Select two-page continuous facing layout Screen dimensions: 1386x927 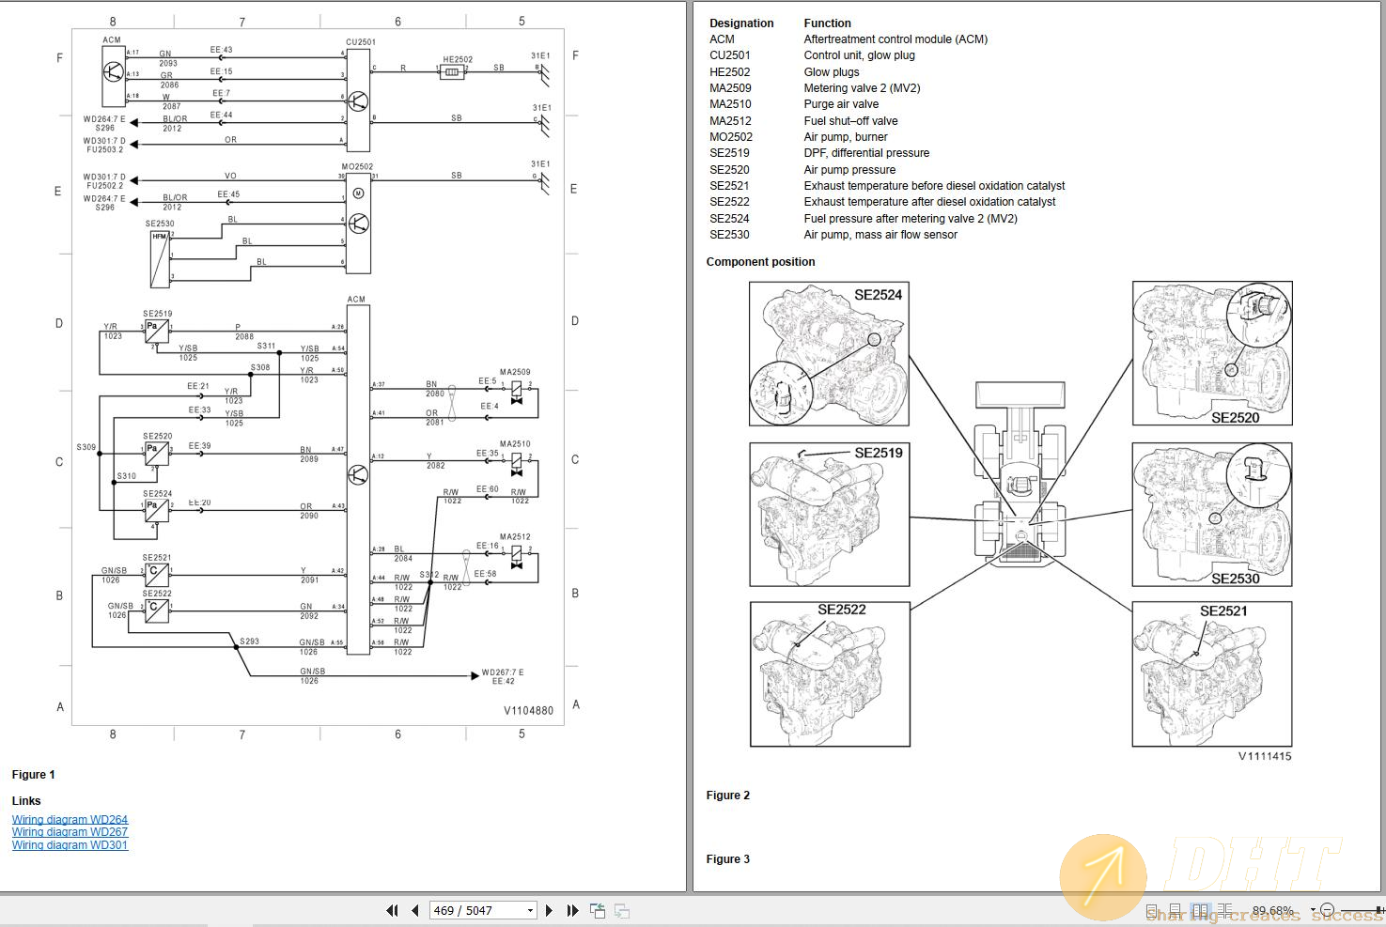(x=1224, y=911)
